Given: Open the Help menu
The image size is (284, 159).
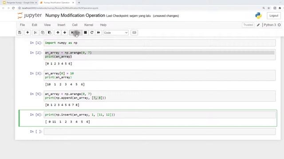Looking at the screenshot, I should pyautogui.click(x=103, y=25).
